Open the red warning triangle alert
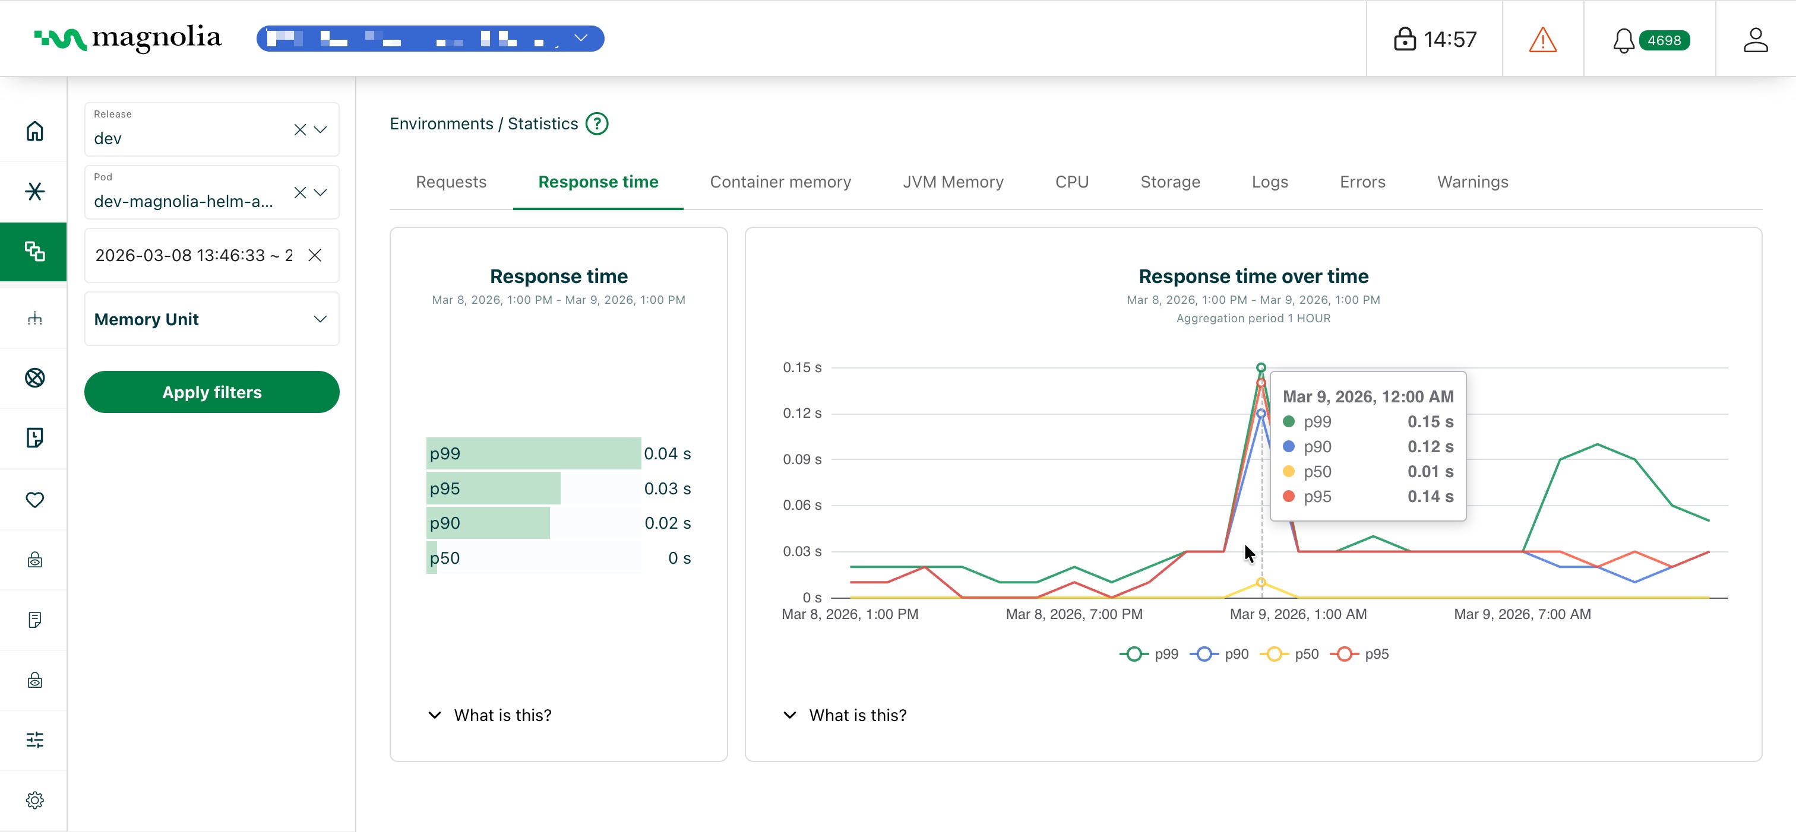 pos(1543,39)
